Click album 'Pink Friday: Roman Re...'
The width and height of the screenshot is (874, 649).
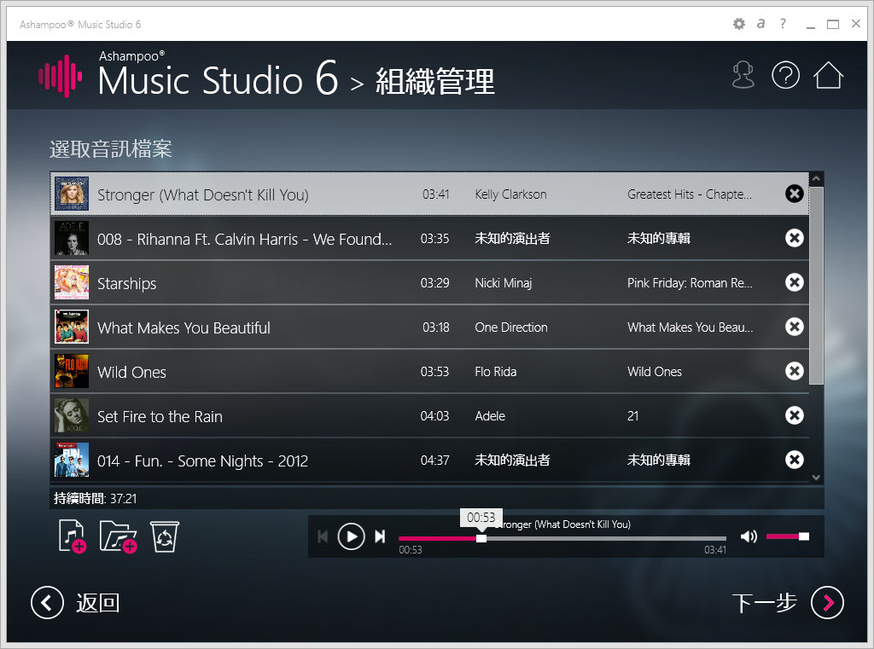[x=690, y=283]
